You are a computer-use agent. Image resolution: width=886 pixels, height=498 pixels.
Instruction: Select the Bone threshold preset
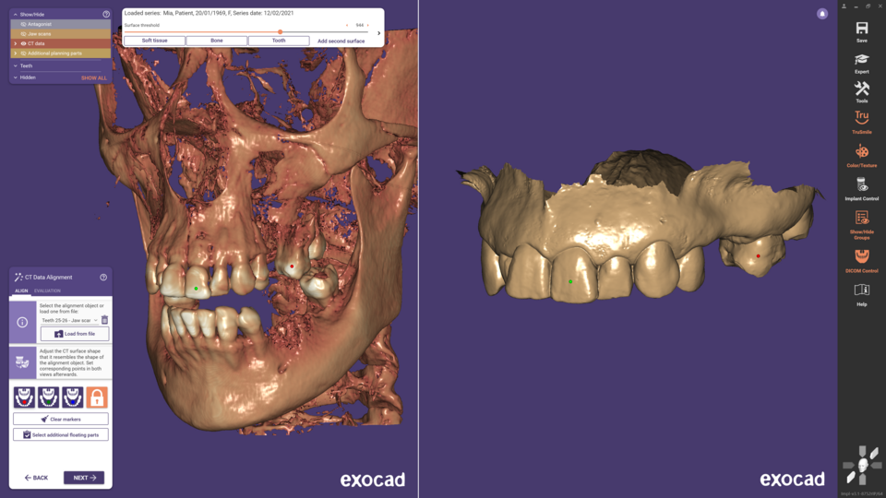pyautogui.click(x=216, y=41)
